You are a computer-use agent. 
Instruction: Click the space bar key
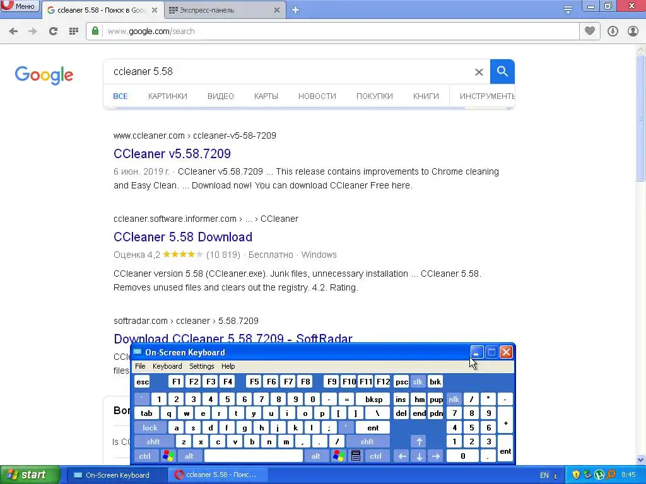coord(254,456)
